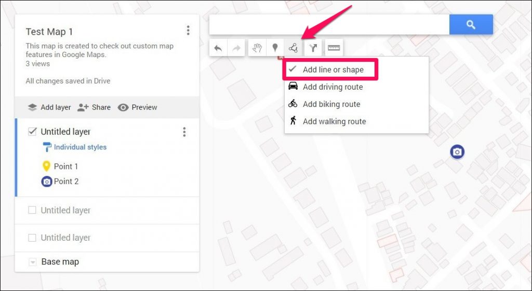Screen dimensions: 532x291
Task: Click the map description text
Action: click(99, 50)
